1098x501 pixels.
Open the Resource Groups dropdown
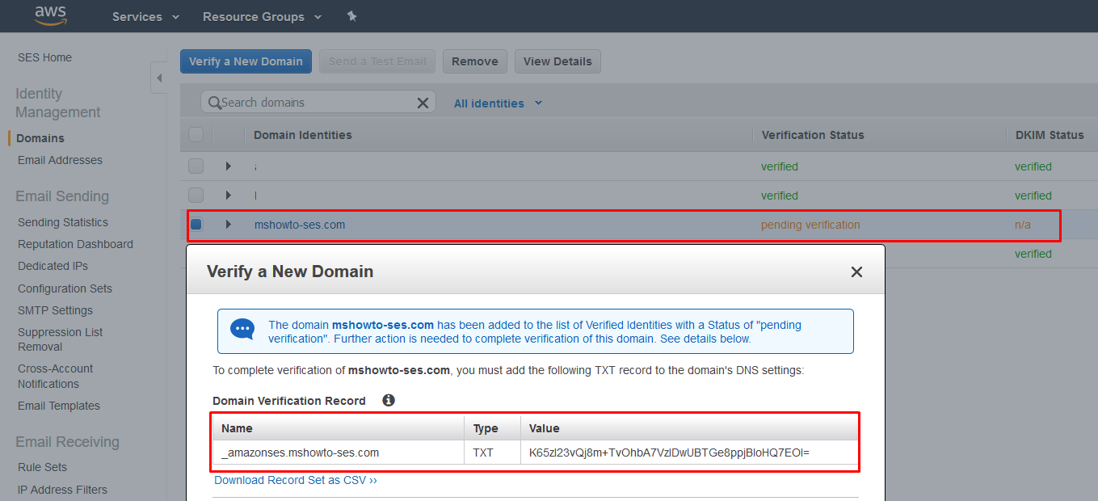[262, 16]
